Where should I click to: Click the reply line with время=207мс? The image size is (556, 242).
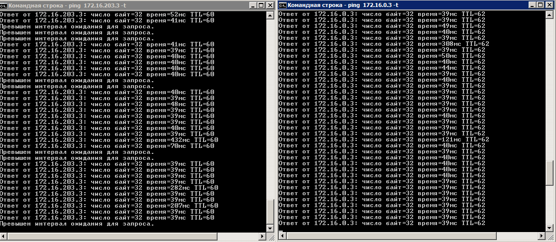point(109,206)
